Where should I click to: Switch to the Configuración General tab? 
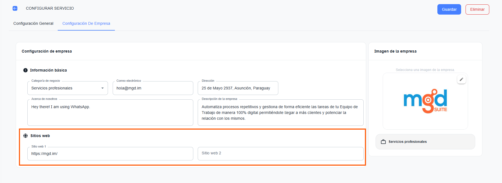[33, 23]
